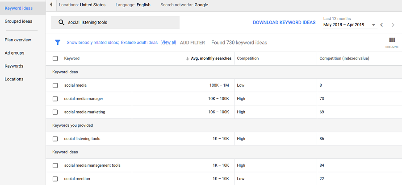Click indexed competition value 84

coord(322,165)
